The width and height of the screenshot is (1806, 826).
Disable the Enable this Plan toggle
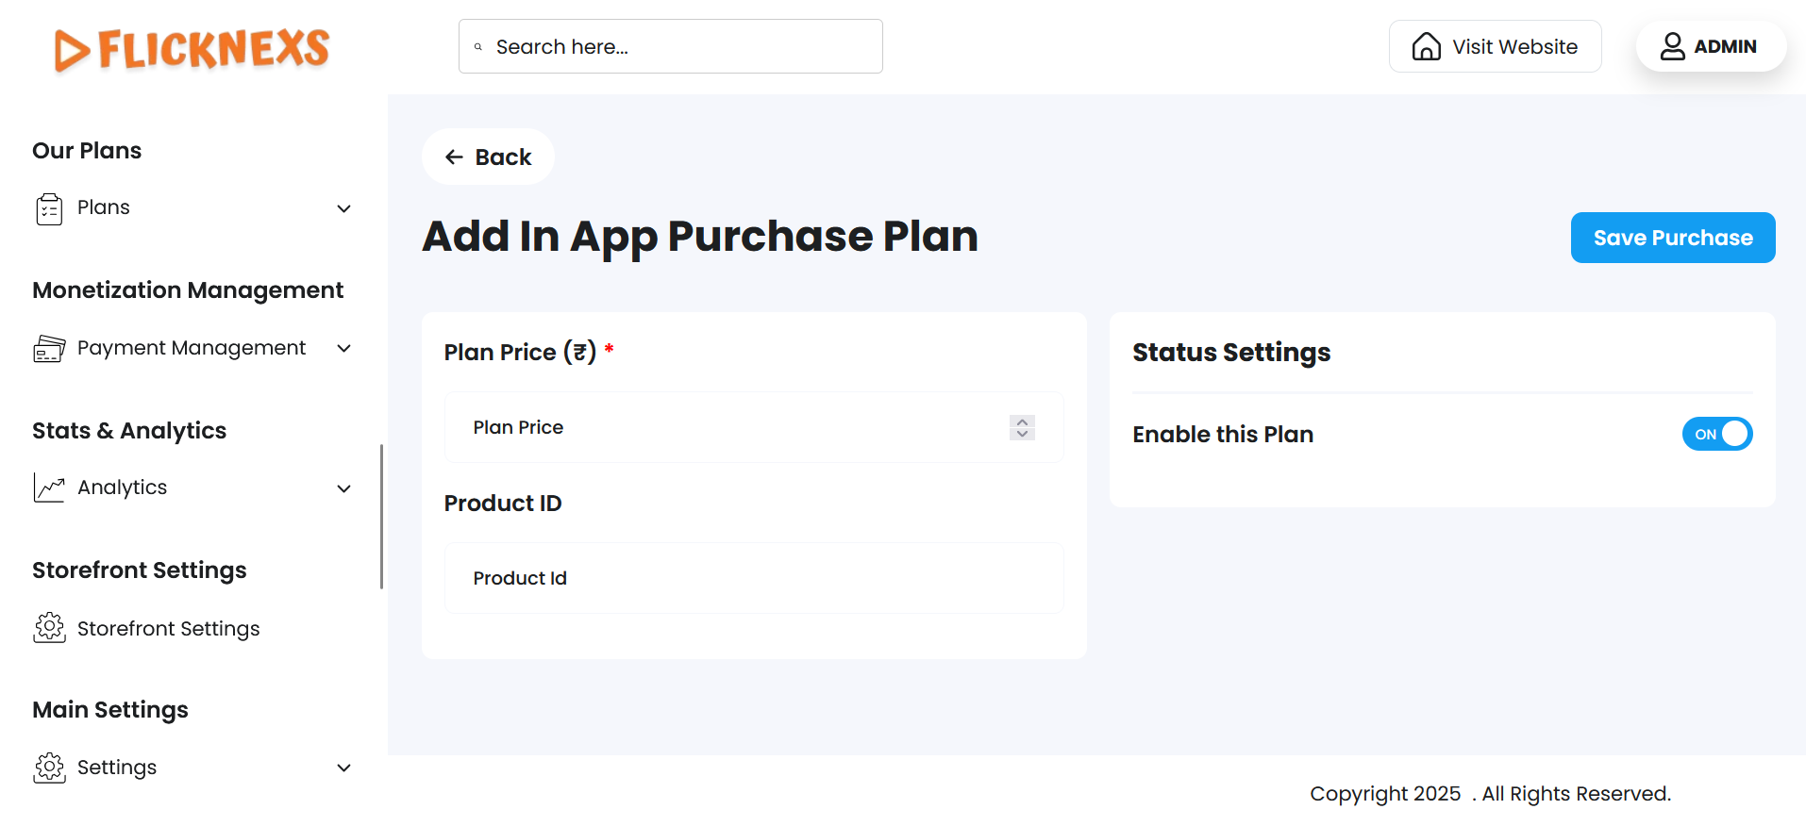coord(1716,434)
